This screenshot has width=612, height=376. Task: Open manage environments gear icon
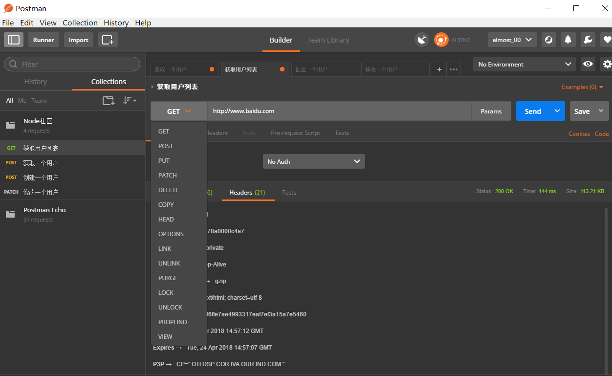[607, 64]
